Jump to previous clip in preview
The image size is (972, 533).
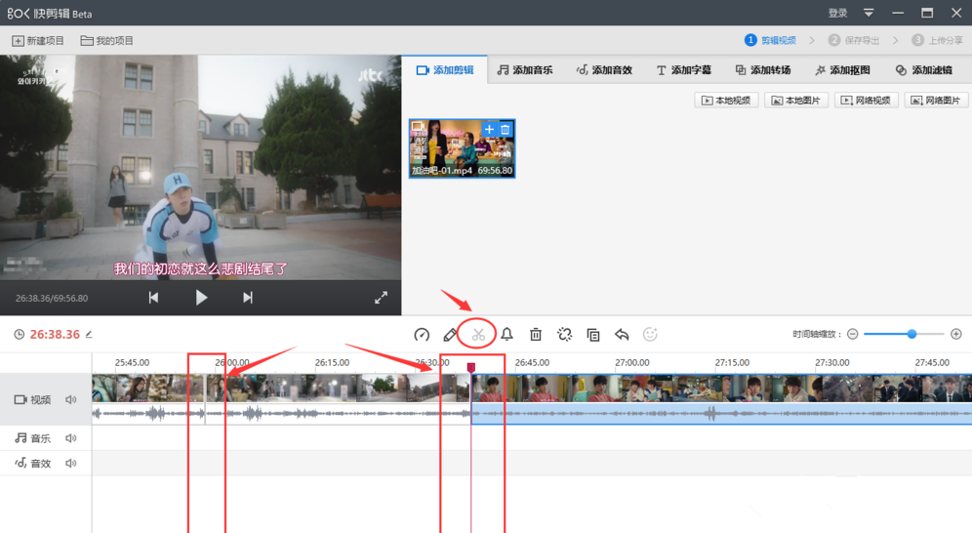pos(153,298)
